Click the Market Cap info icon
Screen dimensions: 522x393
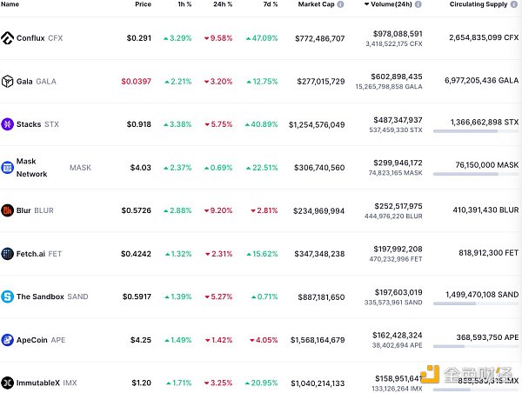tap(342, 5)
